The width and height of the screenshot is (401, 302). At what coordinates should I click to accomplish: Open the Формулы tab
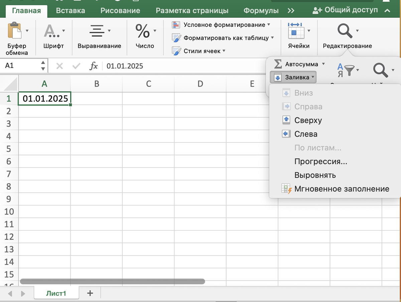click(261, 10)
